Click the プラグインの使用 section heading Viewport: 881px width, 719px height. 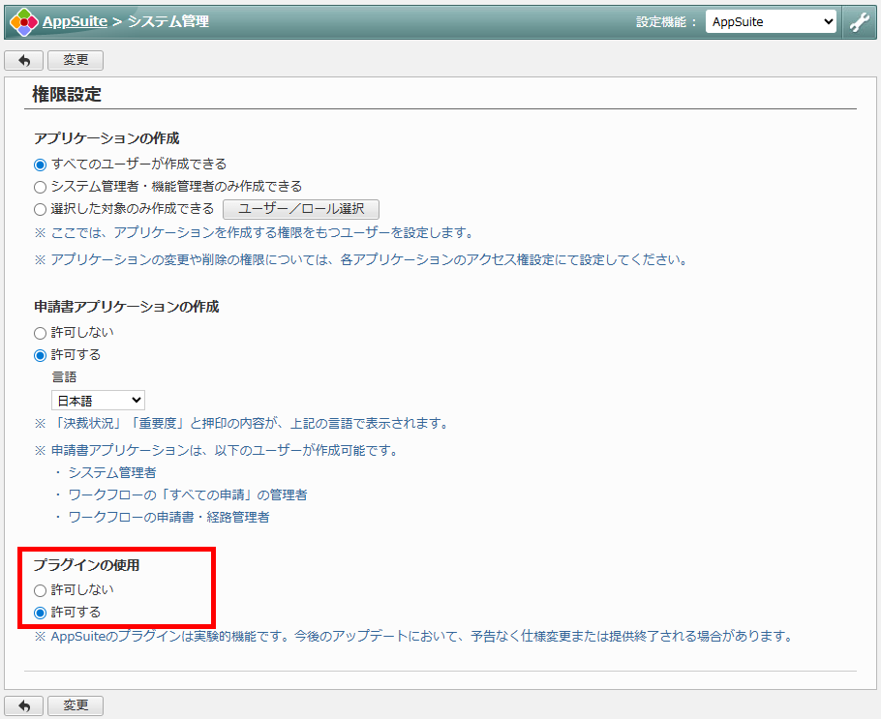tap(93, 565)
